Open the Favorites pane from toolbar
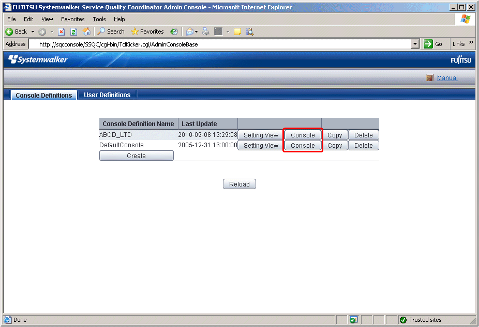Screen dimensions: 479x327 [x=147, y=32]
